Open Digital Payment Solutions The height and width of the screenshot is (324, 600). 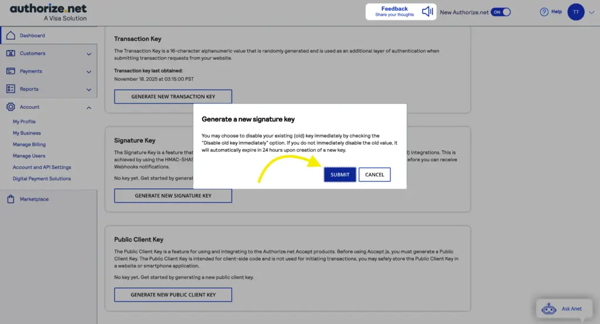pos(42,178)
